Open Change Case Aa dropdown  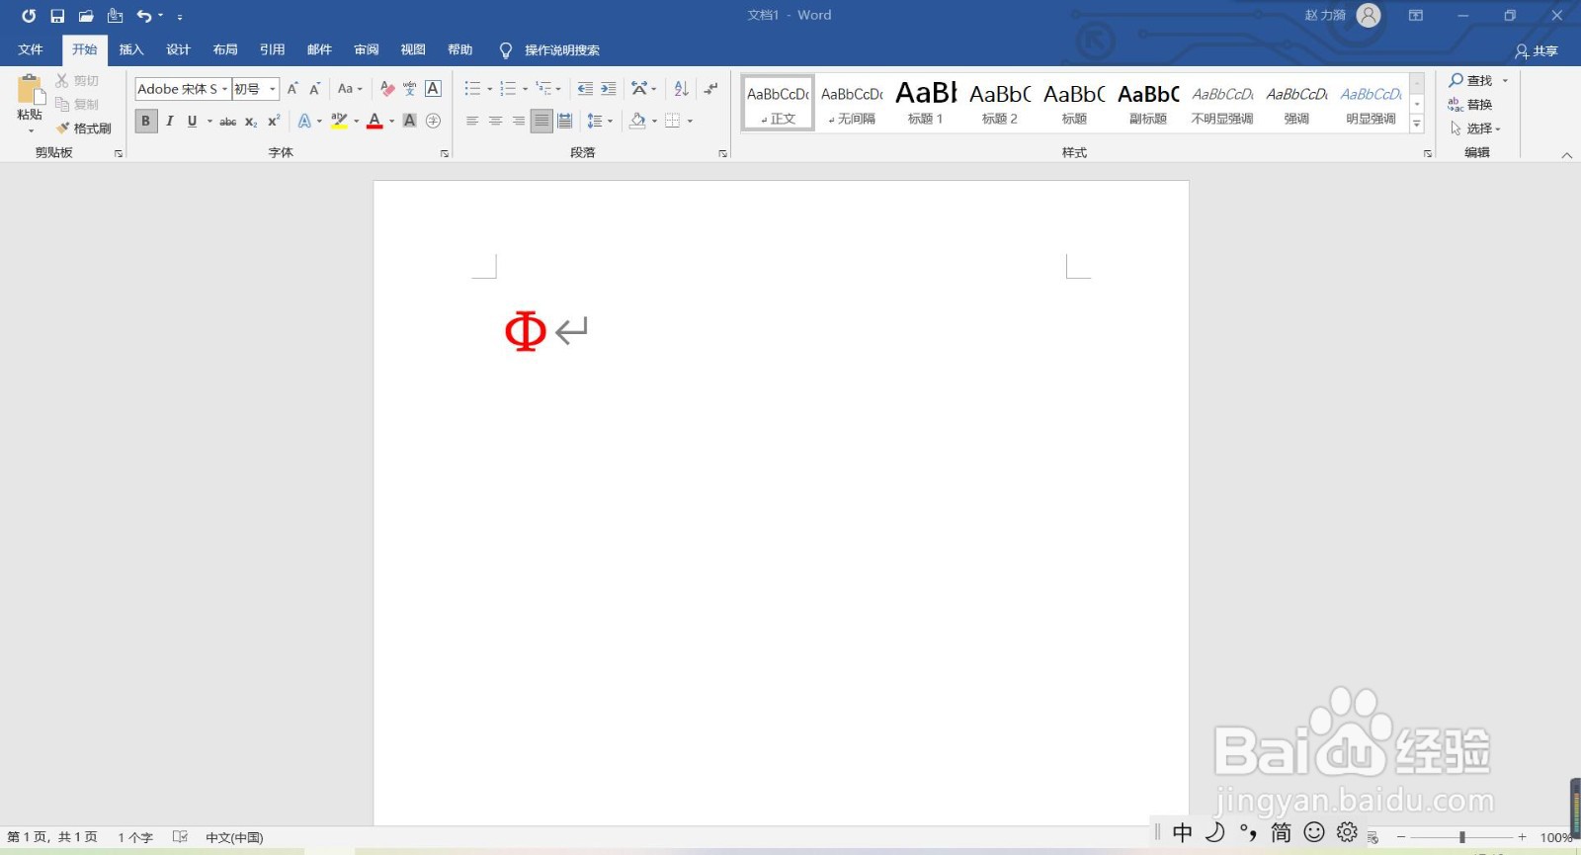350,89
